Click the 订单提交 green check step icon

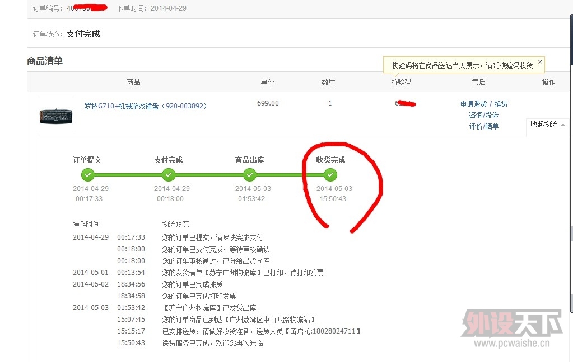pos(88,175)
